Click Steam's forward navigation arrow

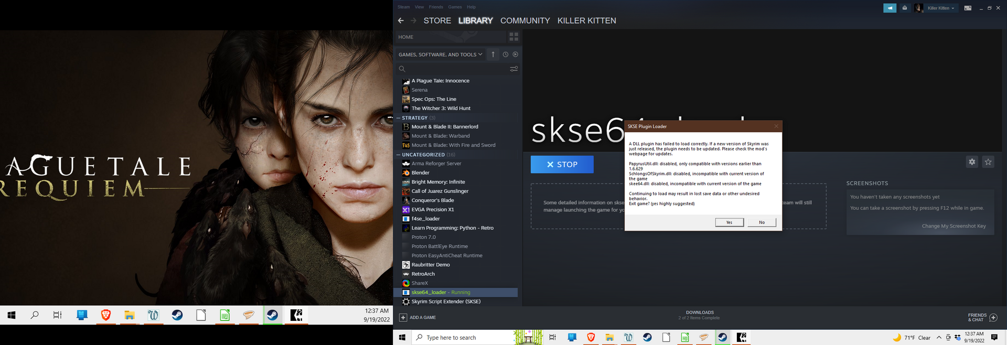[413, 20]
